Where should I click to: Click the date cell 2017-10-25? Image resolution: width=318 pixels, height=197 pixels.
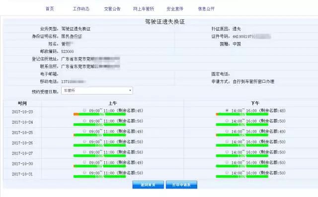pyautogui.click(x=22, y=133)
